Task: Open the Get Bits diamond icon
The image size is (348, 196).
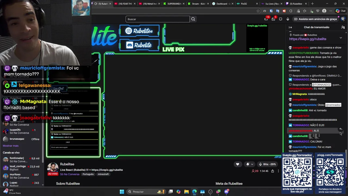Action: [288, 19]
